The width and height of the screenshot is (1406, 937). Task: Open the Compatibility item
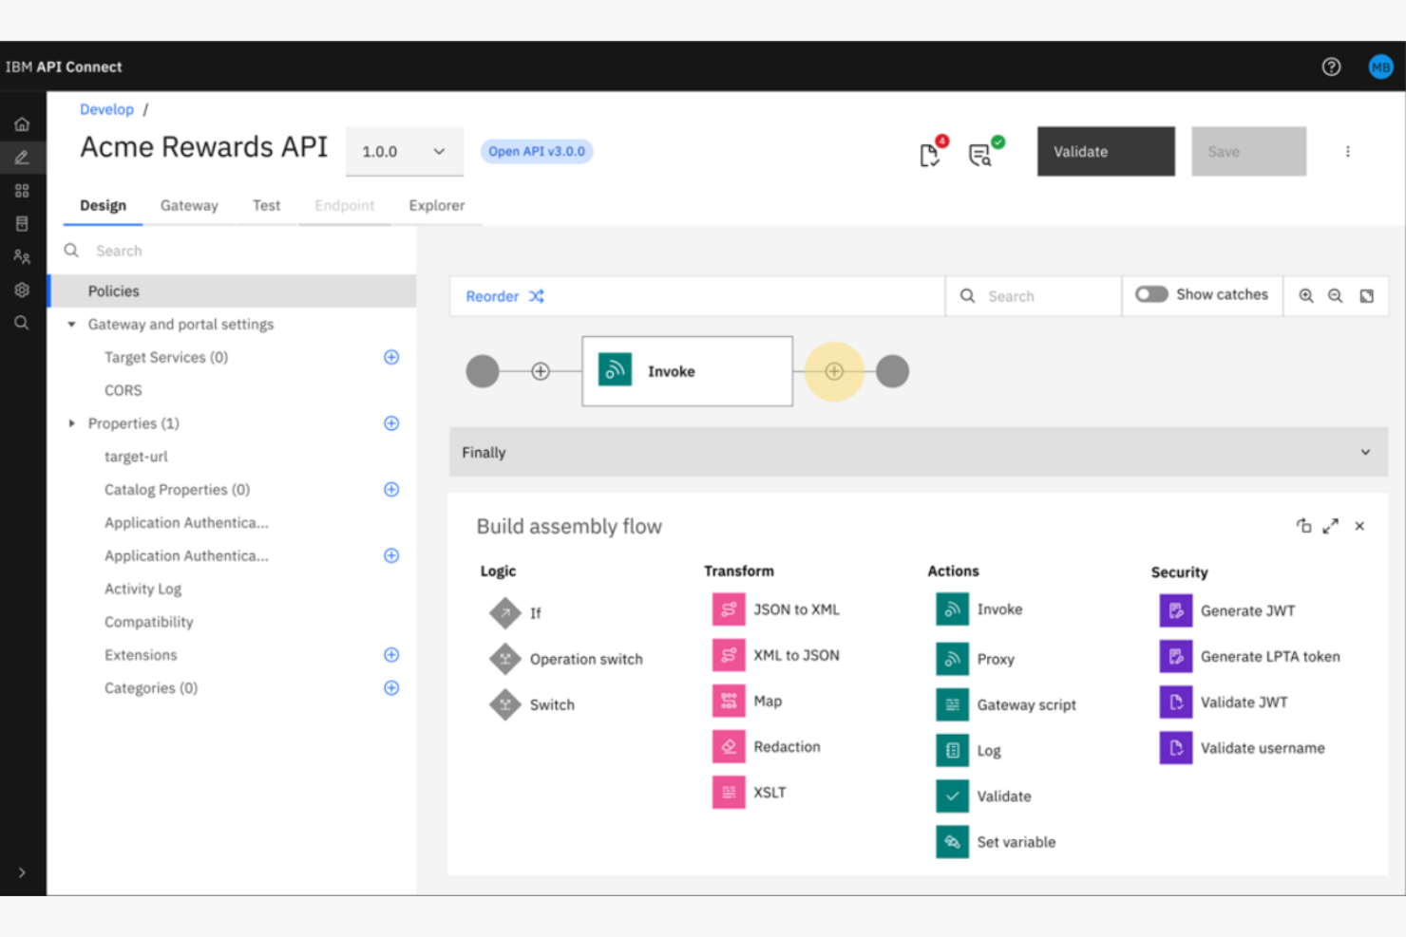point(148,622)
